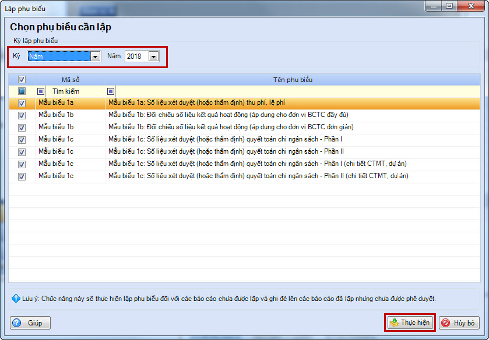The height and width of the screenshot is (340, 489).
Task: Uncheck the Mẫu biểu 1a row checkbox
Action: click(x=22, y=103)
